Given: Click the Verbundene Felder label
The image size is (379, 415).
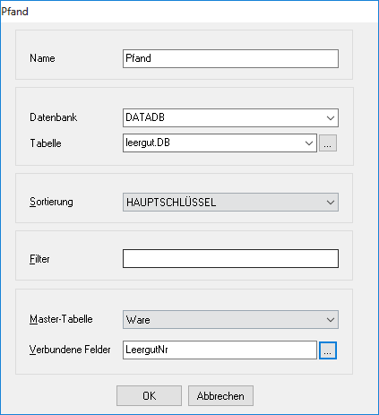Looking at the screenshot, I should point(70,350).
